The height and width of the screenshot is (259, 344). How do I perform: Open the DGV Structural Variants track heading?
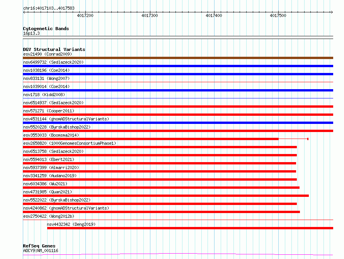[x=54, y=49]
